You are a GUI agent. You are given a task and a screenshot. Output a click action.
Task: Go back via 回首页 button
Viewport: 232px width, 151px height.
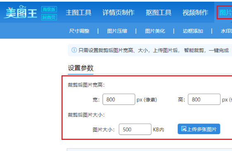(49, 17)
